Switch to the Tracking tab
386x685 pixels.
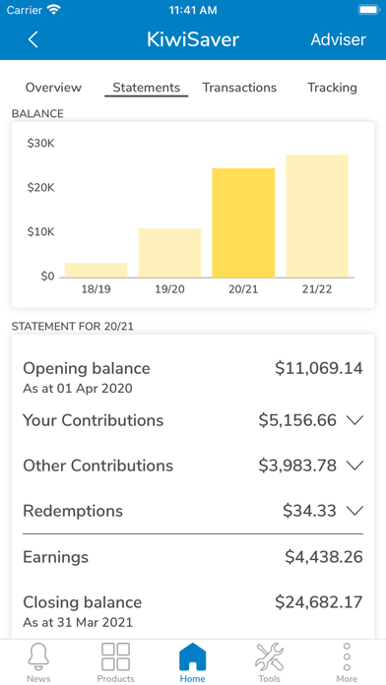(332, 88)
